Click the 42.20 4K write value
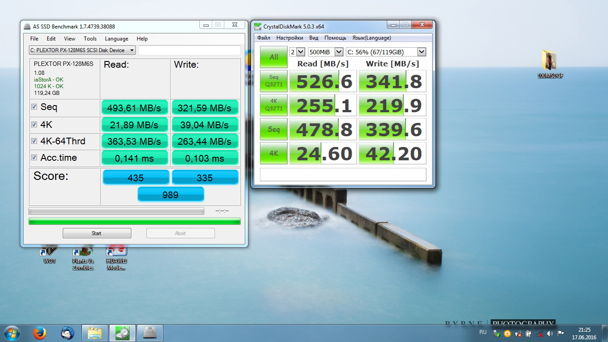Image resolution: width=608 pixels, height=342 pixels. pos(392,153)
